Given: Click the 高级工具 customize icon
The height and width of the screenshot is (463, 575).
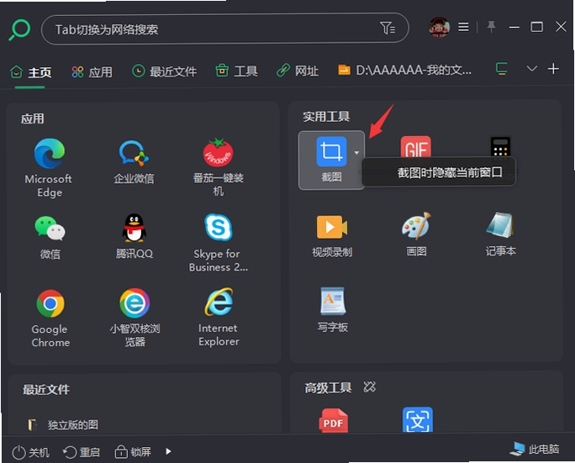Looking at the screenshot, I should click(x=369, y=387).
